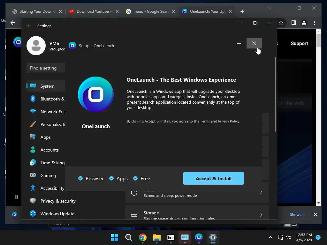Open the clock and date flyout
This screenshot has width=327, height=245.
point(304,237)
